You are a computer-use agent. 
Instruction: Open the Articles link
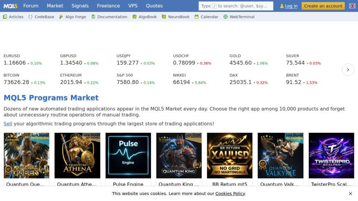(x=16, y=17)
